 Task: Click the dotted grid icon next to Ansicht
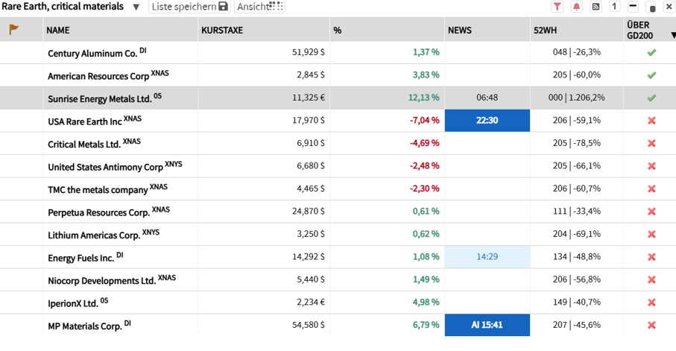(276, 6)
